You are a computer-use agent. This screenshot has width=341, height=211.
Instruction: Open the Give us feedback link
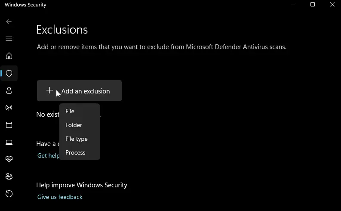pos(60,197)
